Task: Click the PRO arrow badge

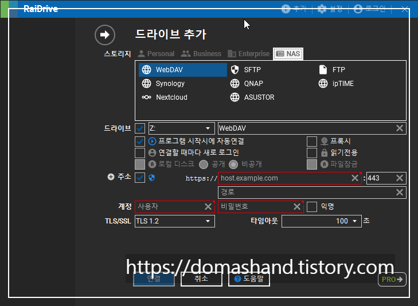Action: pyautogui.click(x=392, y=280)
